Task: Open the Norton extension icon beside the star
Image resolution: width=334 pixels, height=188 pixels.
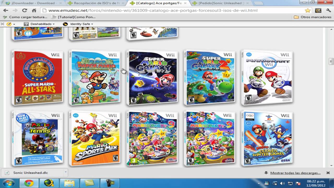Action: click(x=318, y=10)
